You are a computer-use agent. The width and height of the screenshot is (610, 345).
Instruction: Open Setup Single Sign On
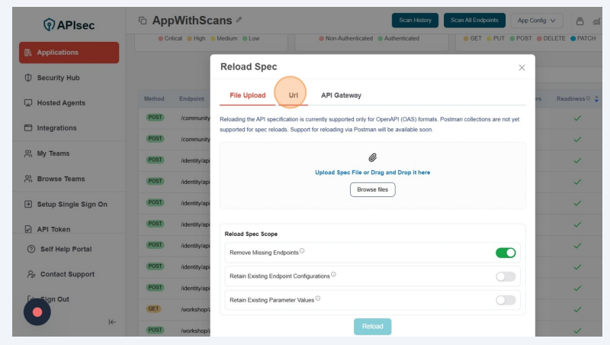[72, 205]
